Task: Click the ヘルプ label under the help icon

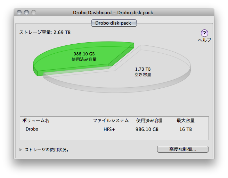Action: pyautogui.click(x=204, y=40)
